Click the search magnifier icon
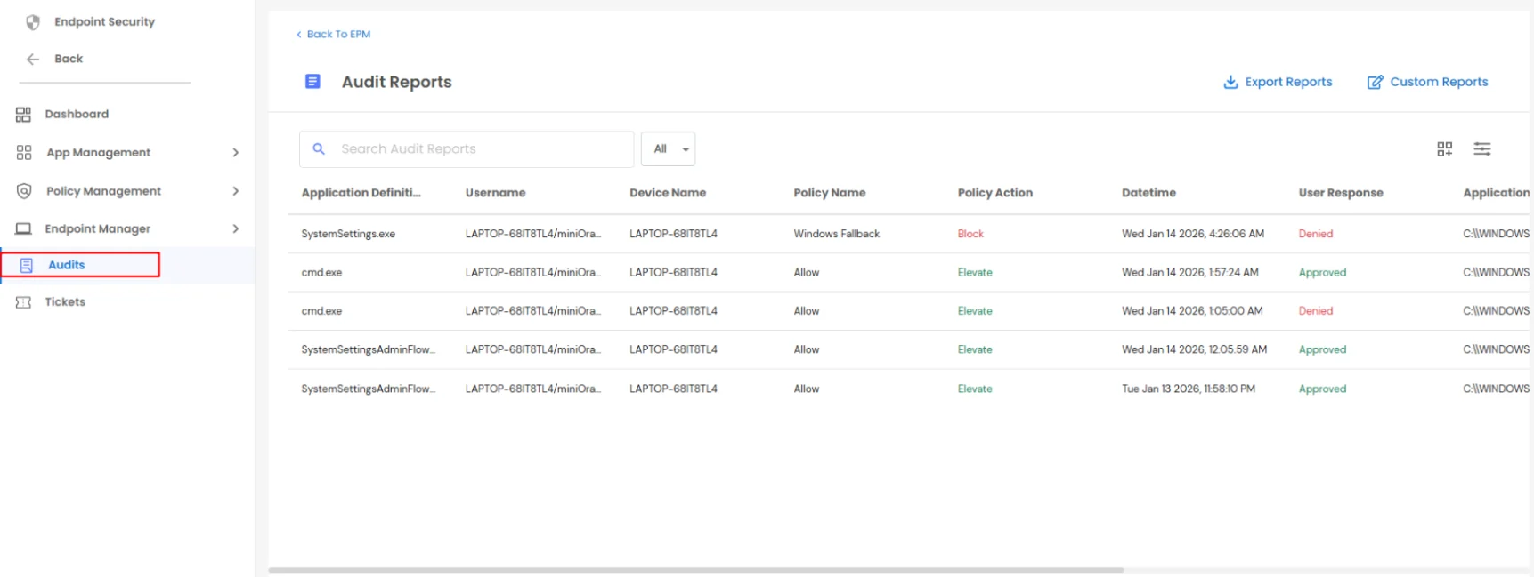 click(319, 149)
